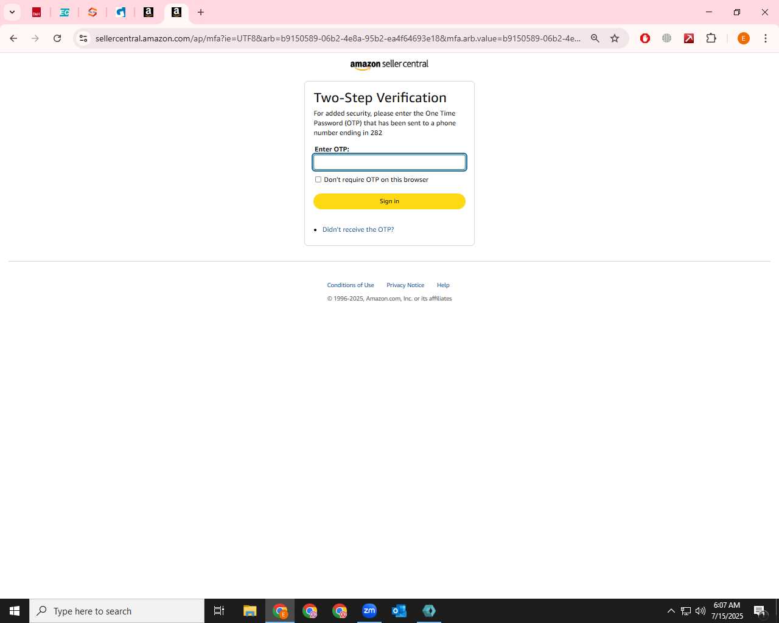Screen dimensions: 779x623
Task: Focus the Enter OTP input field
Action: [x=389, y=162]
